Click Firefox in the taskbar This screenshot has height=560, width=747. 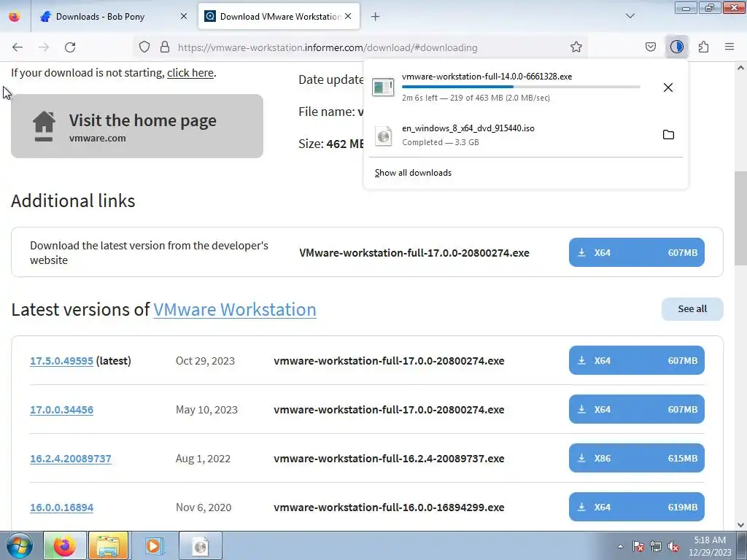coord(65,545)
